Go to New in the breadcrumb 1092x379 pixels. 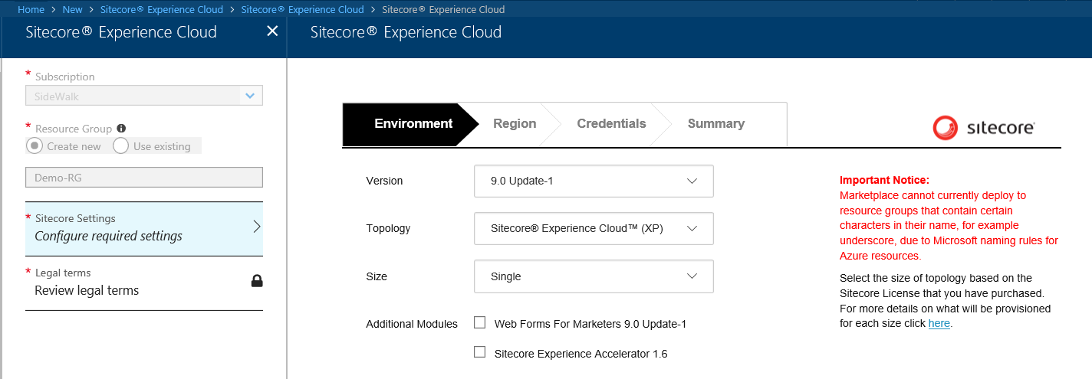click(72, 9)
